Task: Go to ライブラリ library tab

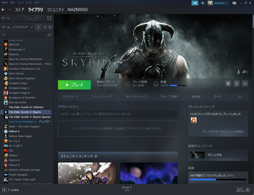Action: 35,10
